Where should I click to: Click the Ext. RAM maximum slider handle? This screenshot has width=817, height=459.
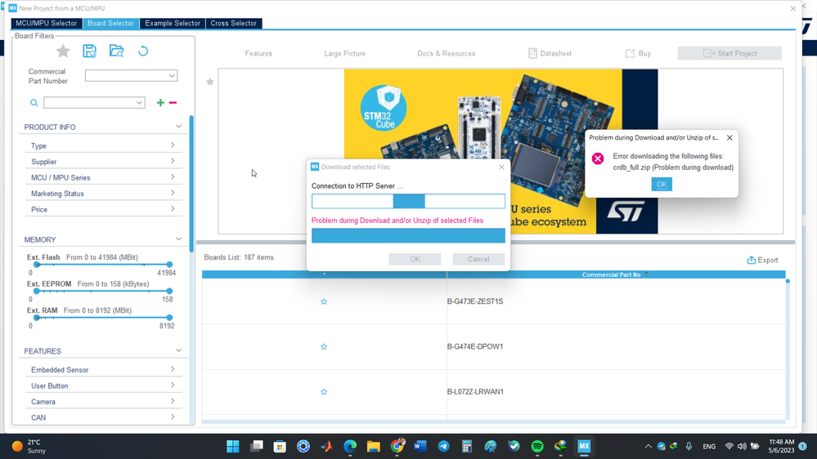[x=169, y=318]
